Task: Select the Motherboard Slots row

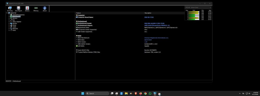Action: pos(144,27)
